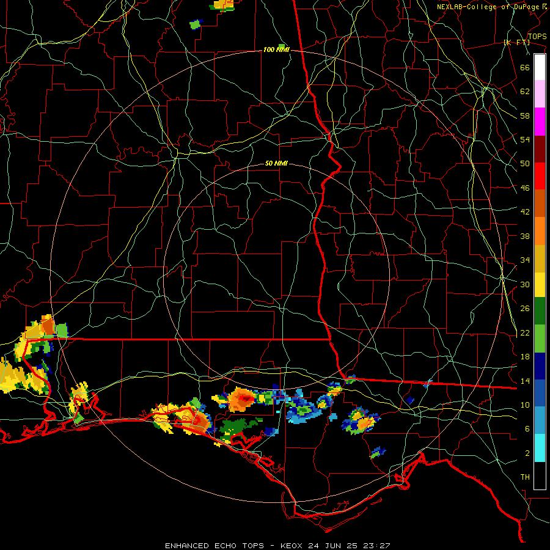The width and height of the screenshot is (550, 550).
Task: Click the 6 value on the scale
Action: 527,429
